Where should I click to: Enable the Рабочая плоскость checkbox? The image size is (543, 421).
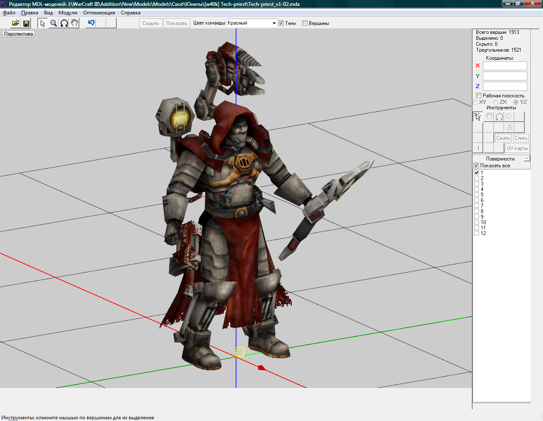[x=479, y=96]
